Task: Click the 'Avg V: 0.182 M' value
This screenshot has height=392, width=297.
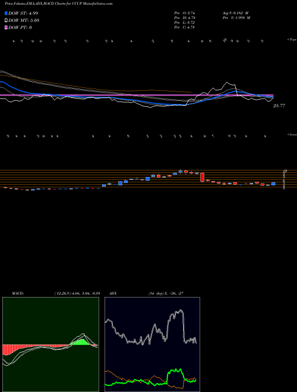Action: point(235,13)
